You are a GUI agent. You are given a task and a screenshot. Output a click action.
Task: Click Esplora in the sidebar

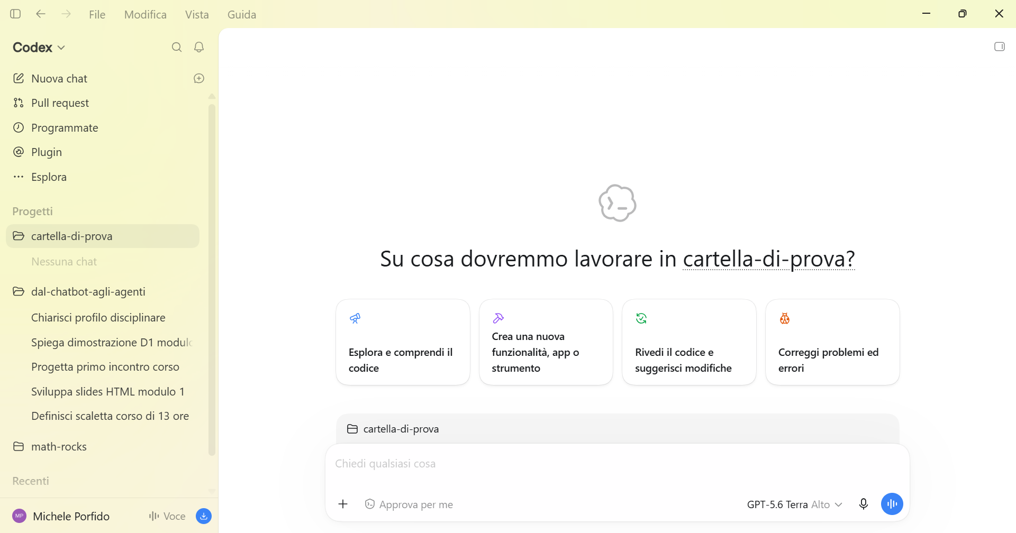pyautogui.click(x=103, y=177)
